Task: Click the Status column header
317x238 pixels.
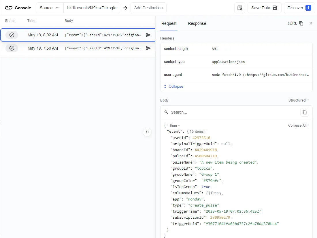Action: click(x=10, y=21)
